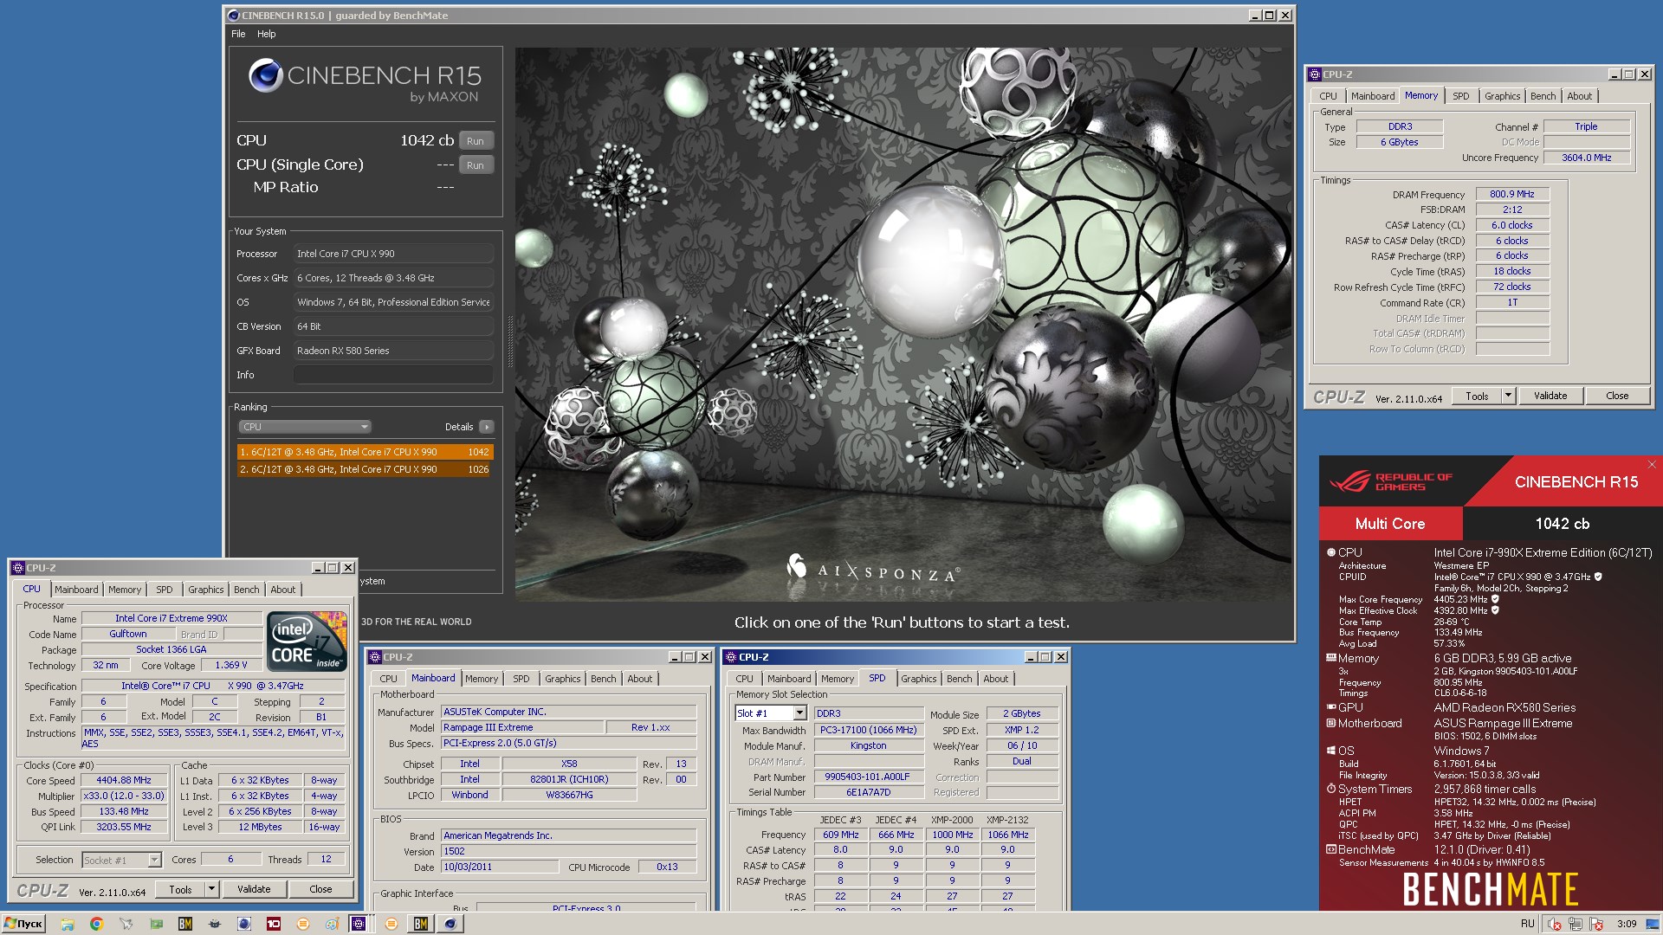Click the Motherboard icon in BenchMate panel

(x=1330, y=723)
